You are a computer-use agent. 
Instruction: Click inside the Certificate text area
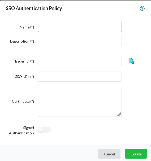(80, 101)
